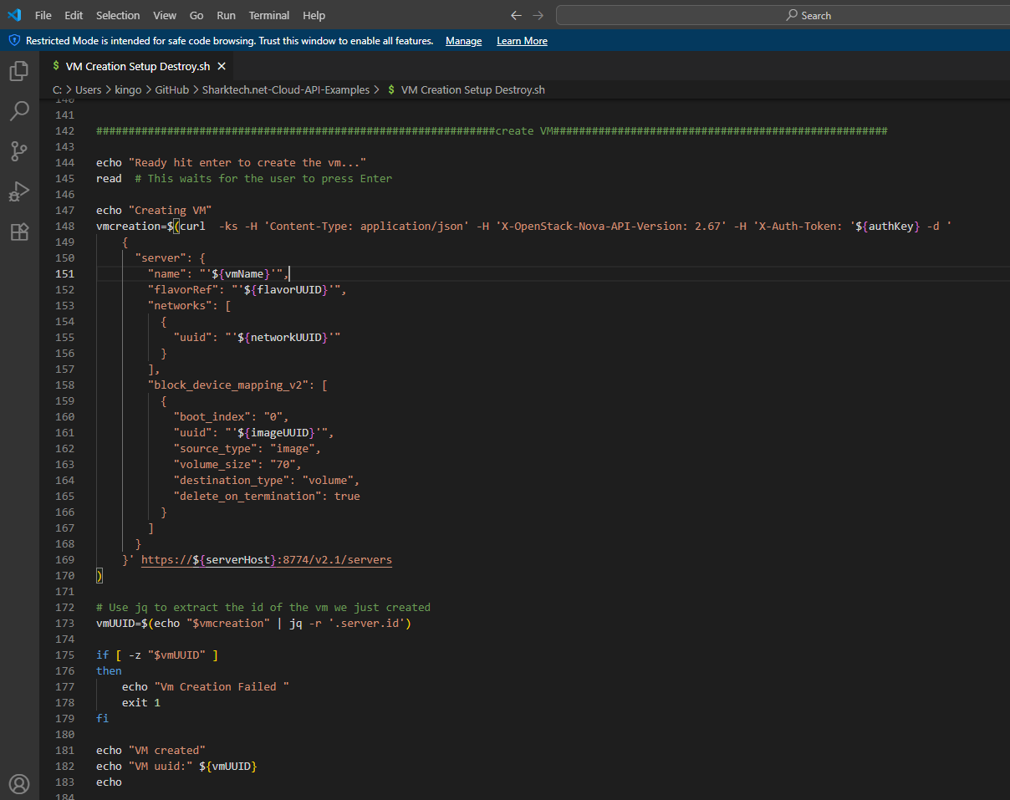Screen dimensions: 1010x800
Task: Open the Source Control panel
Action: pos(18,151)
